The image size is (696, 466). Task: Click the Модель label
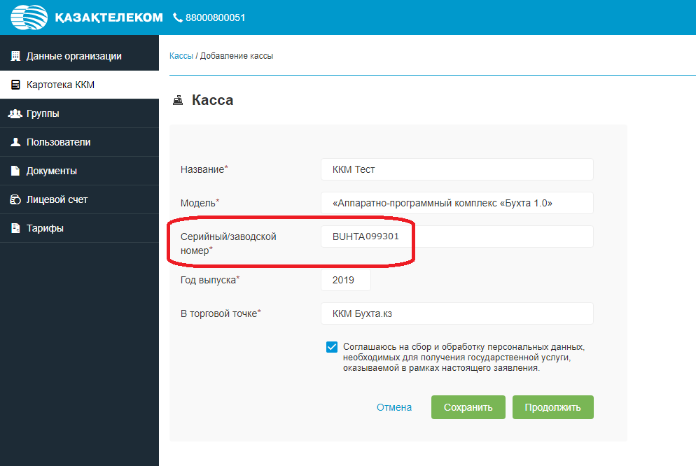200,203
